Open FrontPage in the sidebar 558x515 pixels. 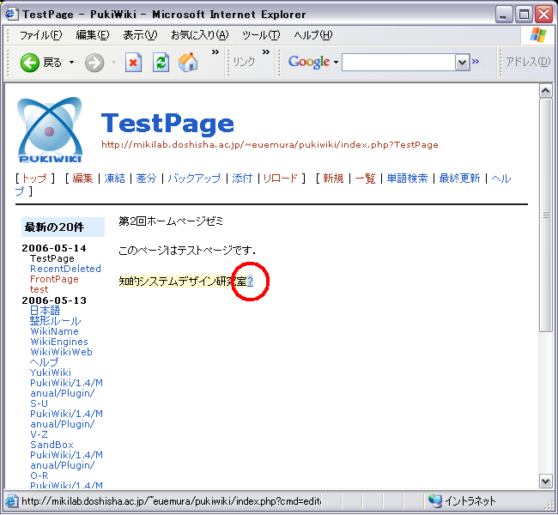(x=54, y=279)
